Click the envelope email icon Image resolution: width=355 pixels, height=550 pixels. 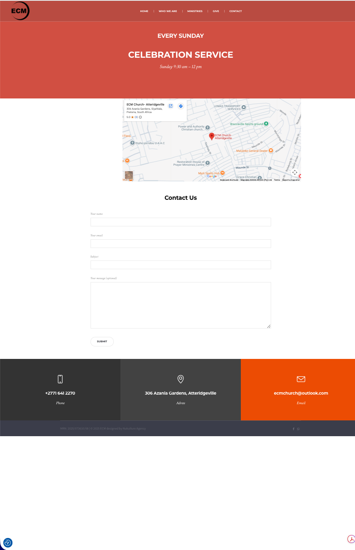point(301,379)
